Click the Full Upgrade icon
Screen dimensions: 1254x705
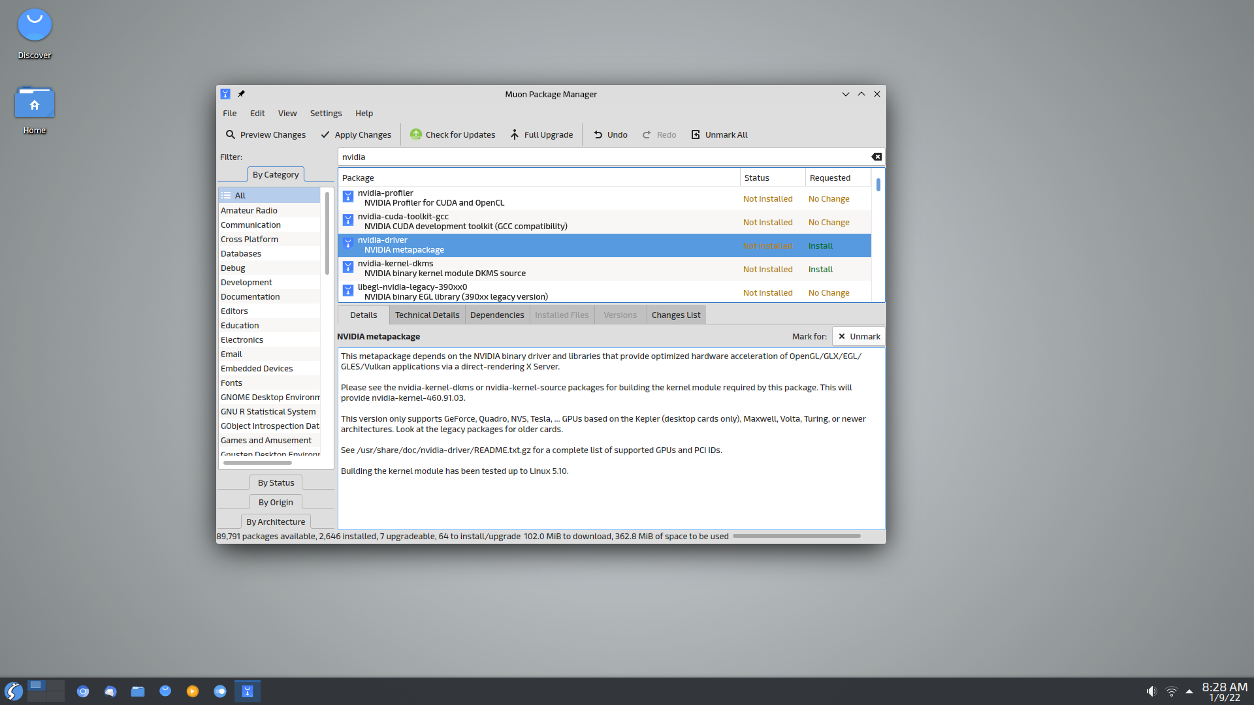pyautogui.click(x=515, y=134)
